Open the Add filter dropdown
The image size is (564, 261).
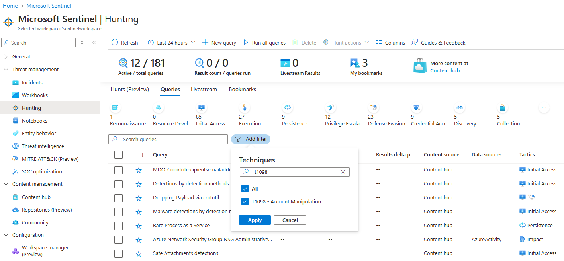tap(251, 139)
